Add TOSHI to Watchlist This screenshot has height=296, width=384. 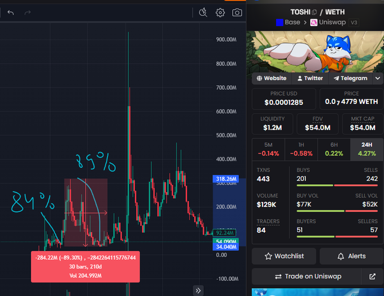284,256
